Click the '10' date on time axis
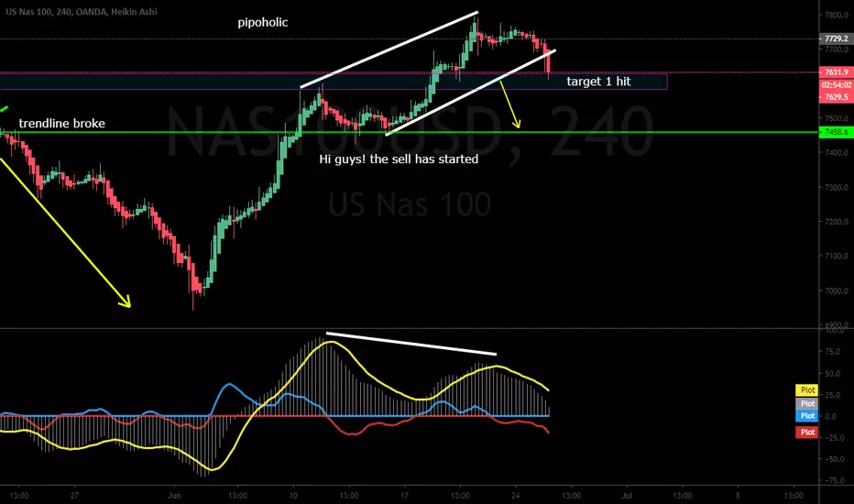The width and height of the screenshot is (854, 504). click(293, 495)
